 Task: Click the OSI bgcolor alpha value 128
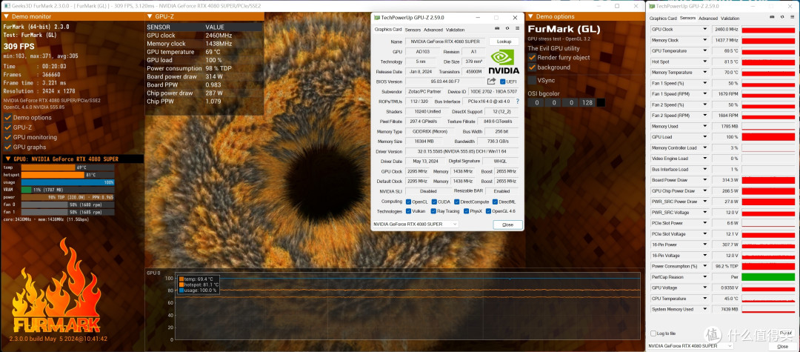[587, 102]
